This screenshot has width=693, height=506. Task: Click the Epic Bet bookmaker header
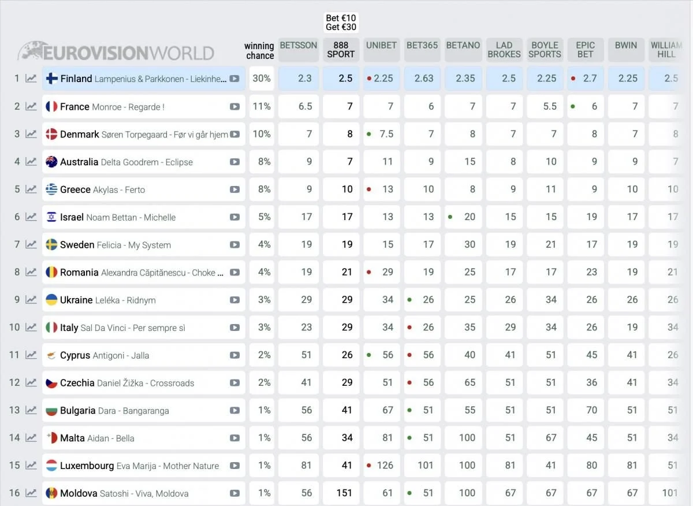585,50
